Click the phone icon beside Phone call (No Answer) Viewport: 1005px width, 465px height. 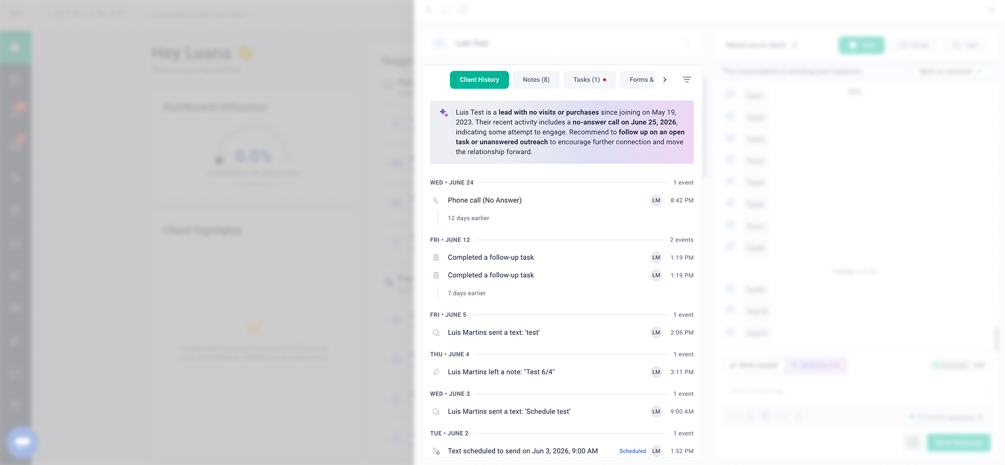436,200
